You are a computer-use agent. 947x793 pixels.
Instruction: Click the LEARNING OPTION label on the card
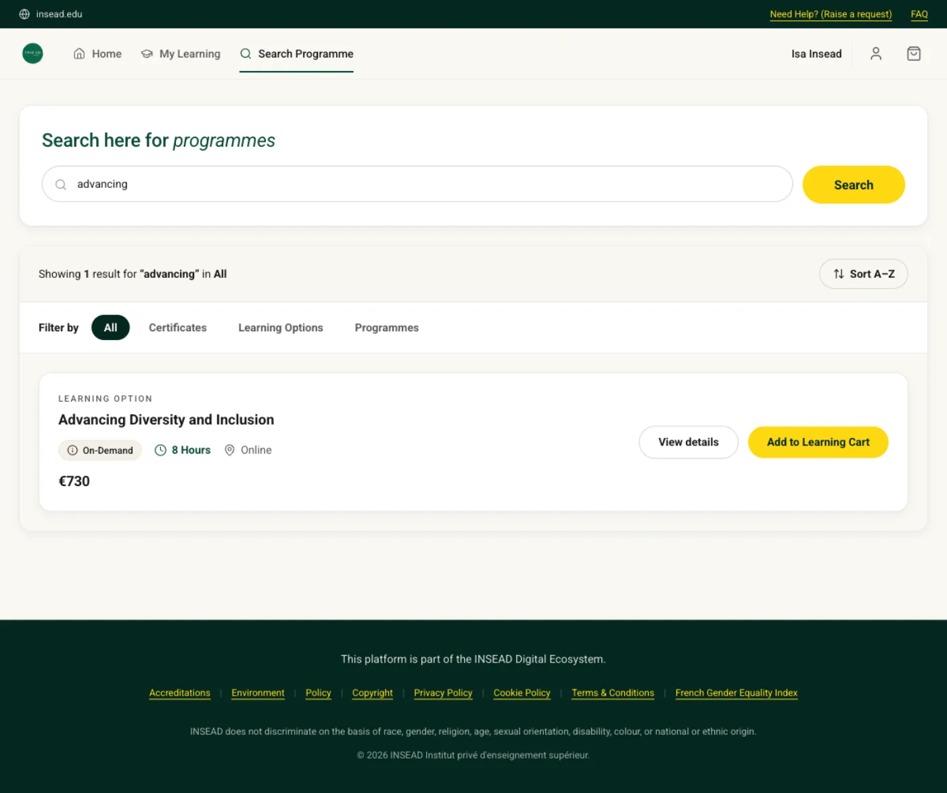click(x=106, y=399)
